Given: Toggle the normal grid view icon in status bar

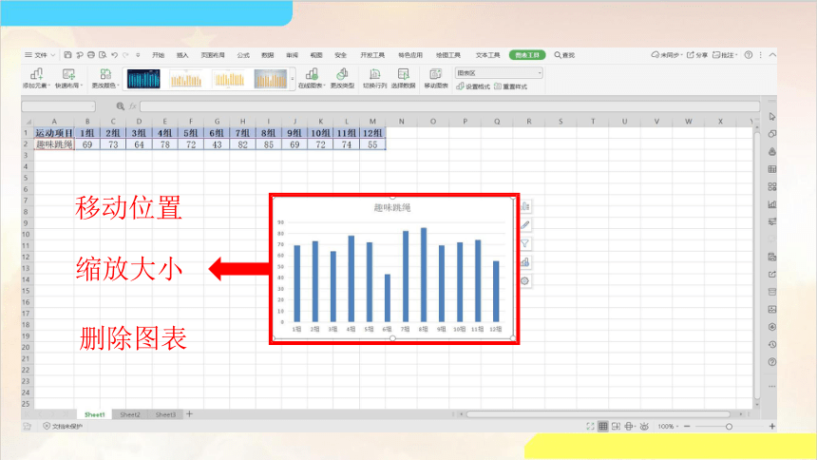Looking at the screenshot, I should pyautogui.click(x=603, y=426).
